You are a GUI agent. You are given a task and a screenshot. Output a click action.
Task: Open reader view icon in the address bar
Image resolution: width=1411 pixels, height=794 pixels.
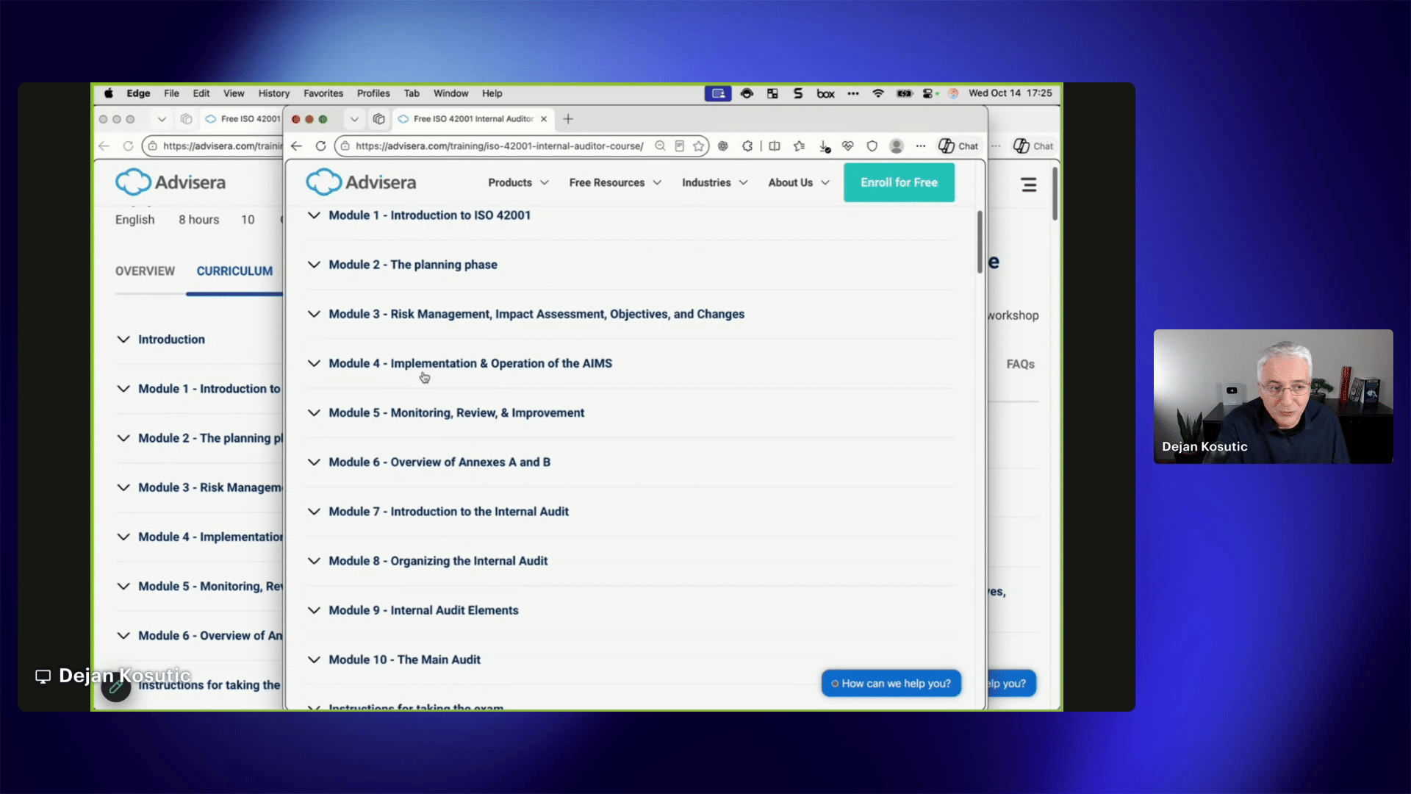click(680, 146)
